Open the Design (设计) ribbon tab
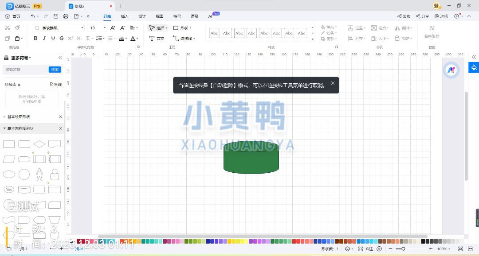The height and width of the screenshot is (256, 479). tap(142, 16)
